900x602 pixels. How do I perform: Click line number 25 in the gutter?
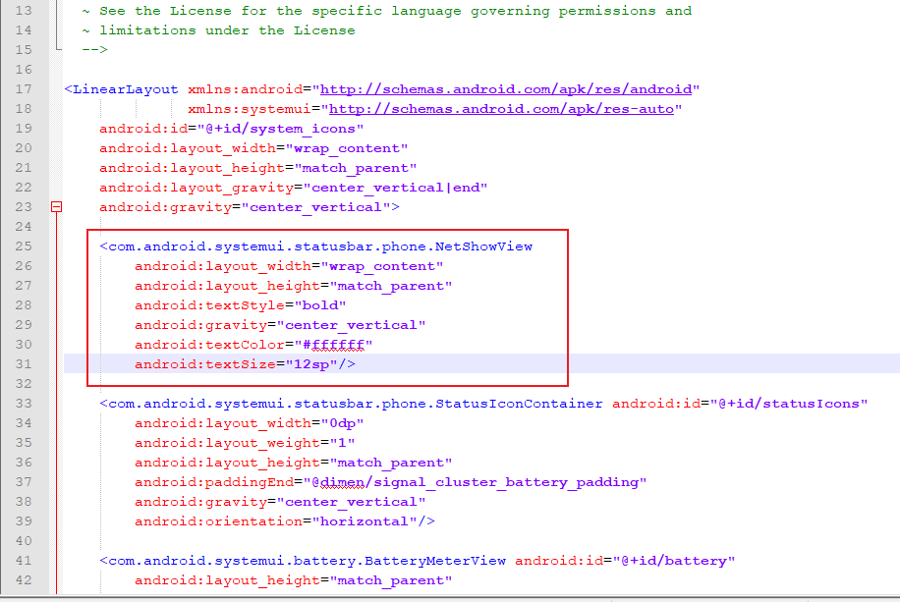pos(24,246)
